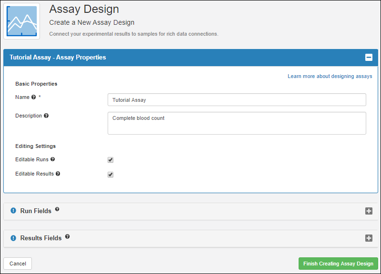Image resolution: width=381 pixels, height=274 pixels.
Task: Click the help icon beside Description
Action: point(46,116)
